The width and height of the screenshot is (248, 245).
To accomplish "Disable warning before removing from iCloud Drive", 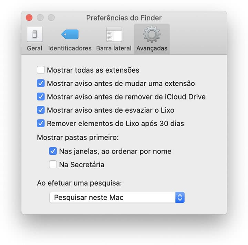I will coord(41,97).
